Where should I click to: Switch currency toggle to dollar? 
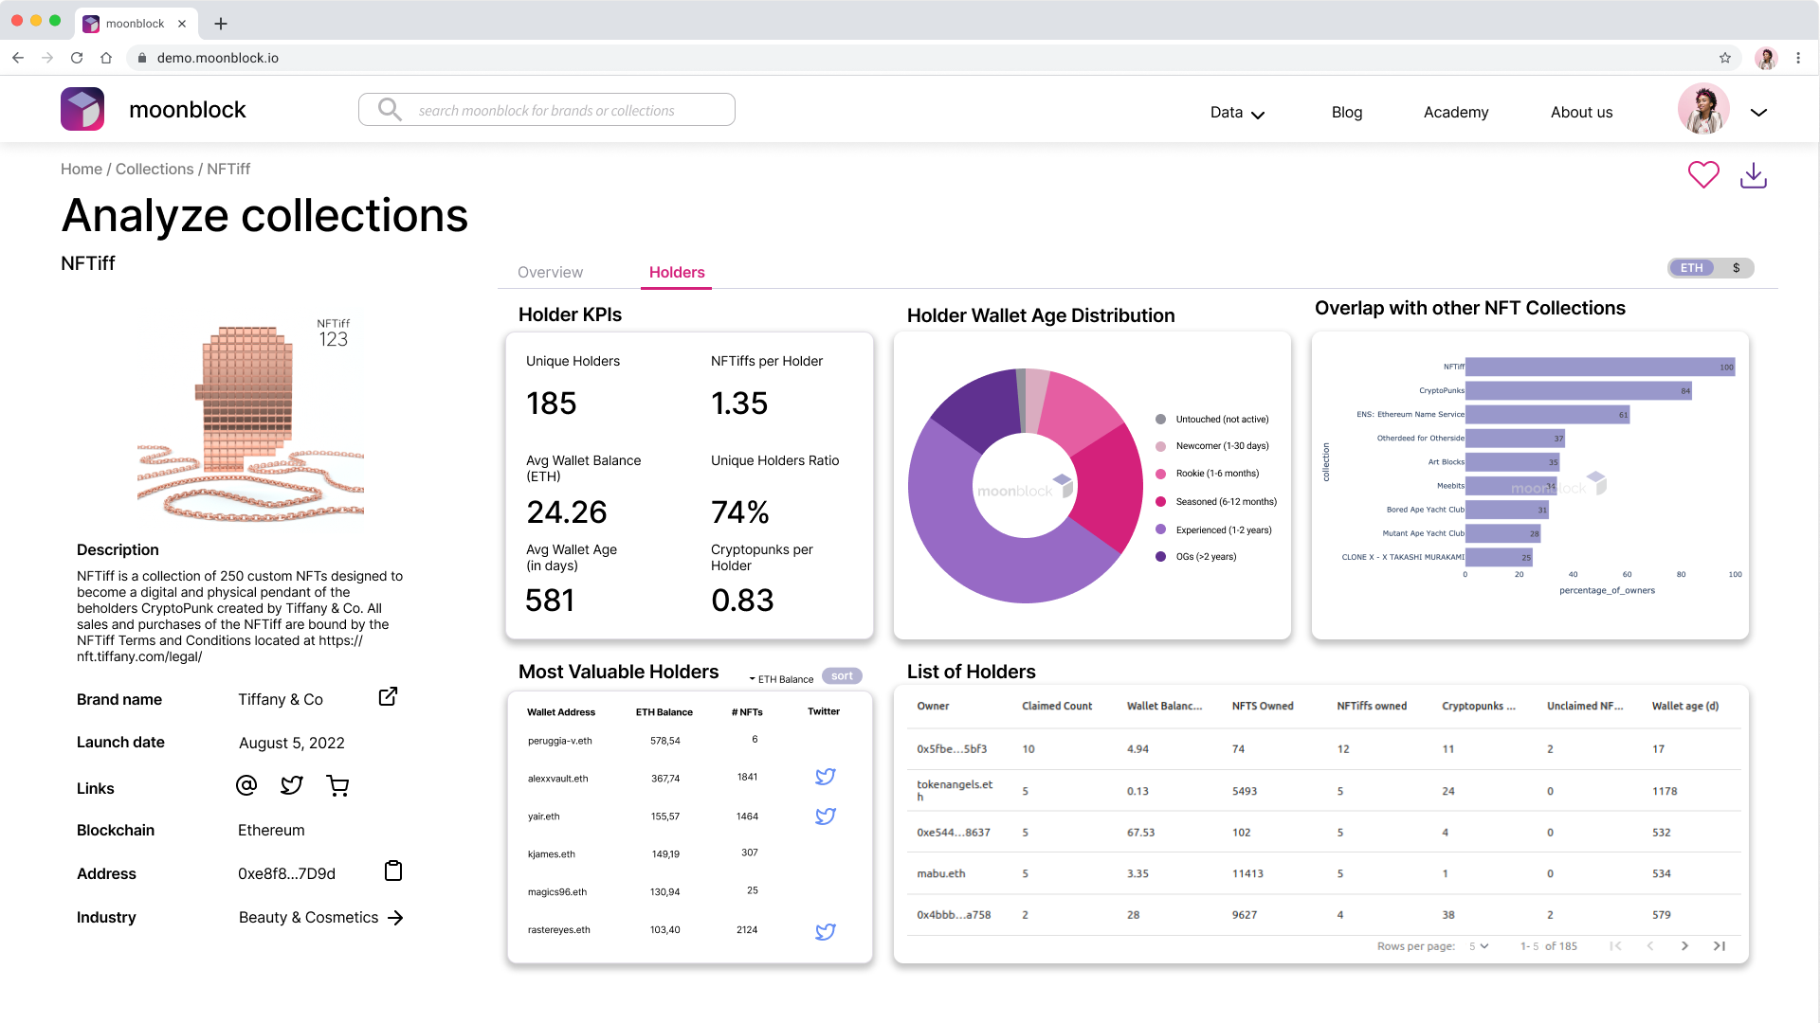click(1736, 268)
